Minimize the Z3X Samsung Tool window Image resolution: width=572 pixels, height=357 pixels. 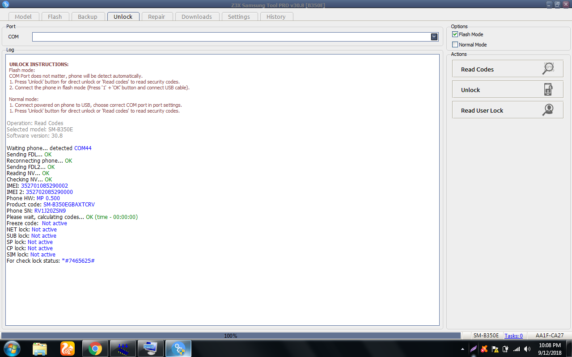[x=549, y=4]
